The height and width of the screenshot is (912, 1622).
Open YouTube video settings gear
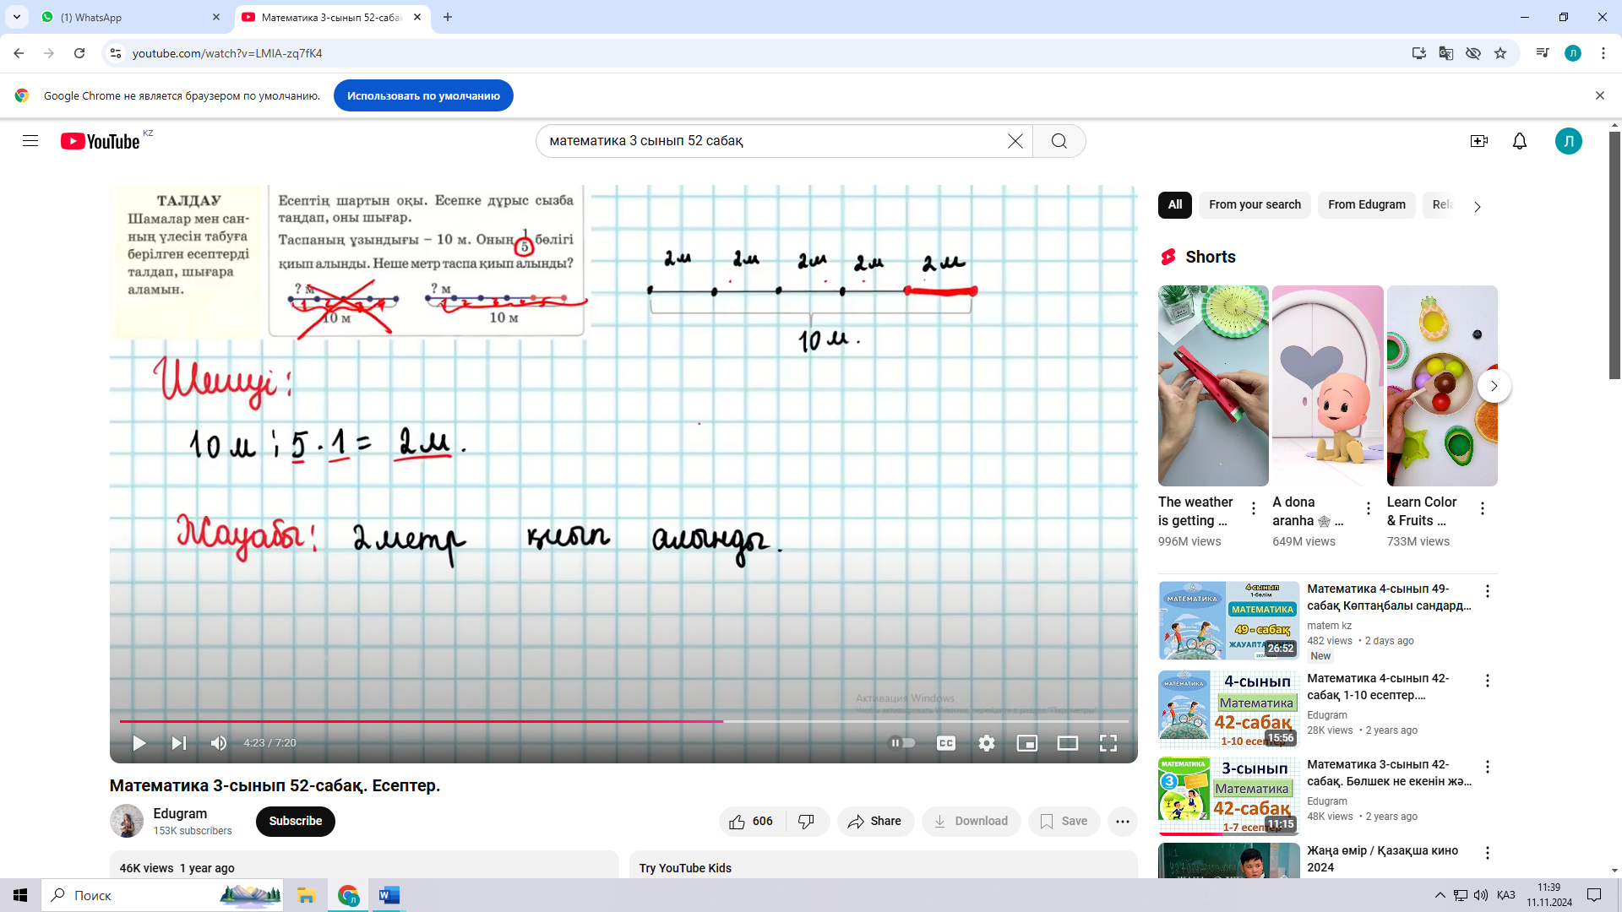(x=986, y=743)
